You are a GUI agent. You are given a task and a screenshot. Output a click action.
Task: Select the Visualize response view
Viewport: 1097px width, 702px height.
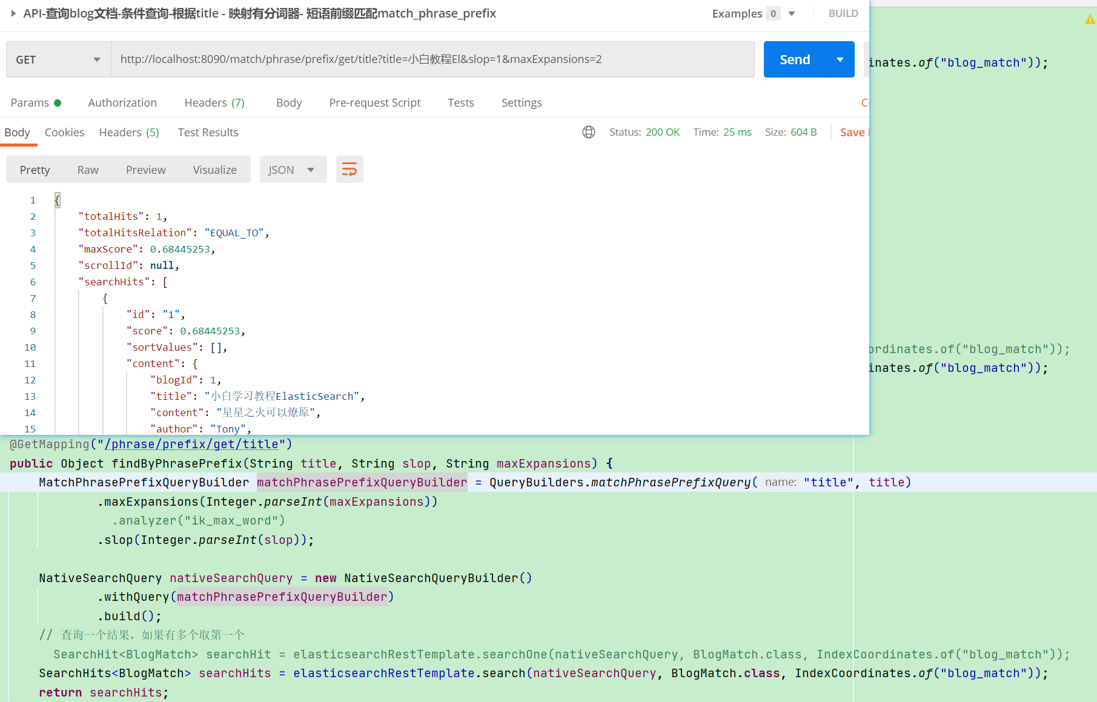click(214, 170)
